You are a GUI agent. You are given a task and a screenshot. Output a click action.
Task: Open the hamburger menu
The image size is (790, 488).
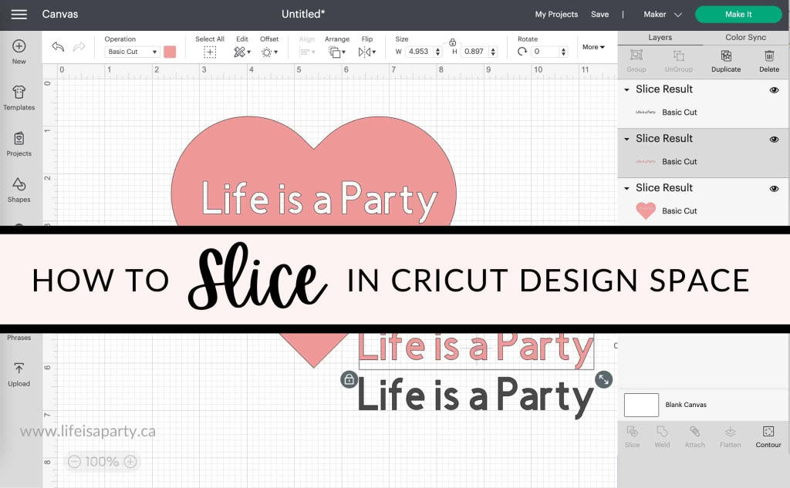(19, 14)
